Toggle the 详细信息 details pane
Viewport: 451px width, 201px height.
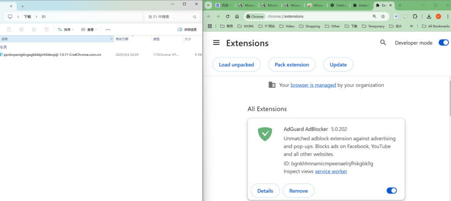coord(187,29)
